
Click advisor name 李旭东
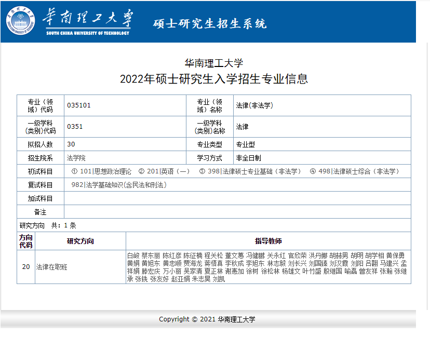point(255,263)
